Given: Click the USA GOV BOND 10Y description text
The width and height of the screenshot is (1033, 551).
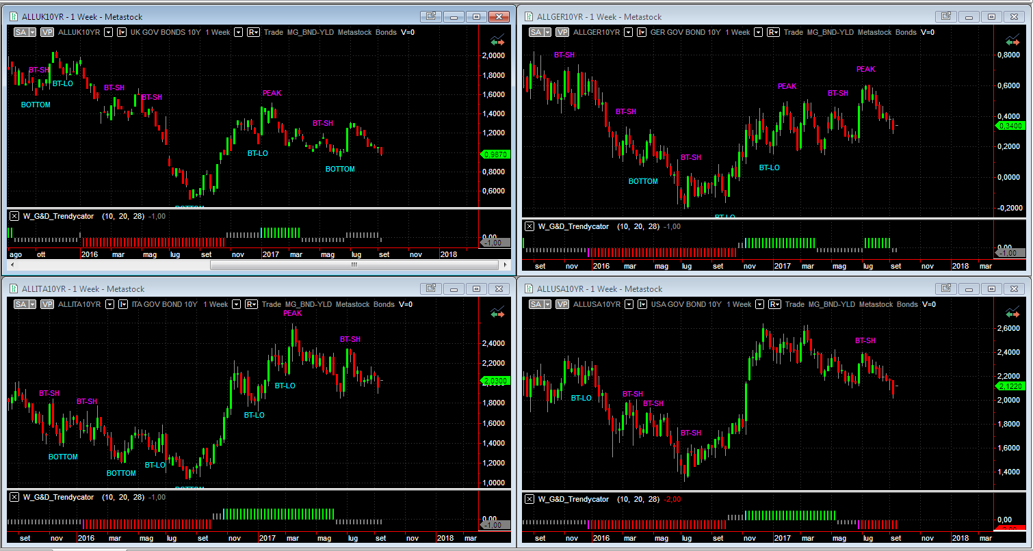Looking at the screenshot, I should 685,304.
